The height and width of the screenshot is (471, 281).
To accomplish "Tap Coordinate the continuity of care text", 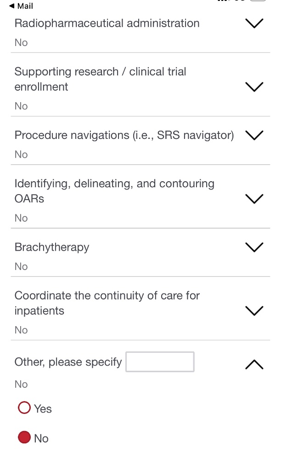I will click(x=107, y=303).
